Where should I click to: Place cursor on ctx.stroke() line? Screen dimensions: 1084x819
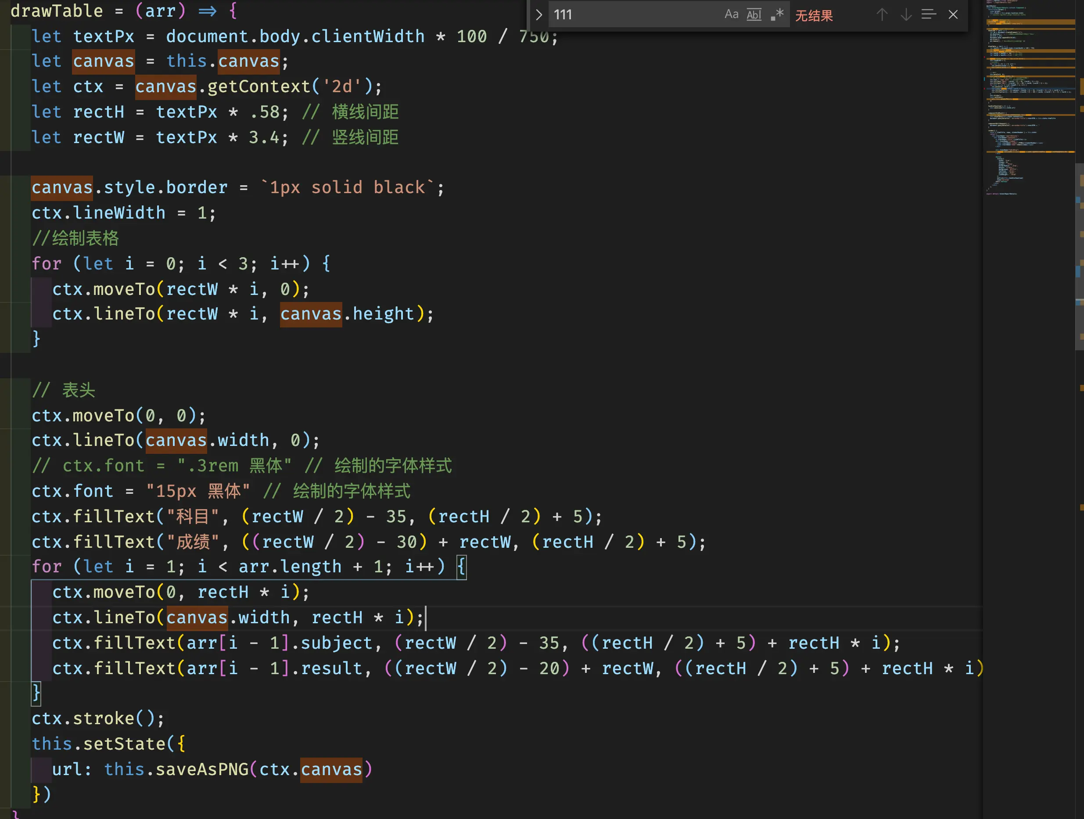(98, 718)
